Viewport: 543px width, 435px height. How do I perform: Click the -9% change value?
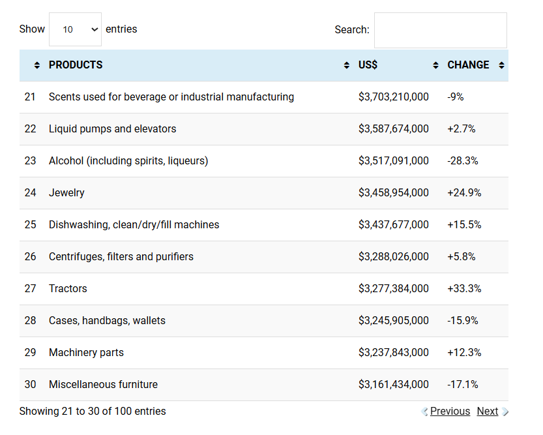[x=456, y=97]
